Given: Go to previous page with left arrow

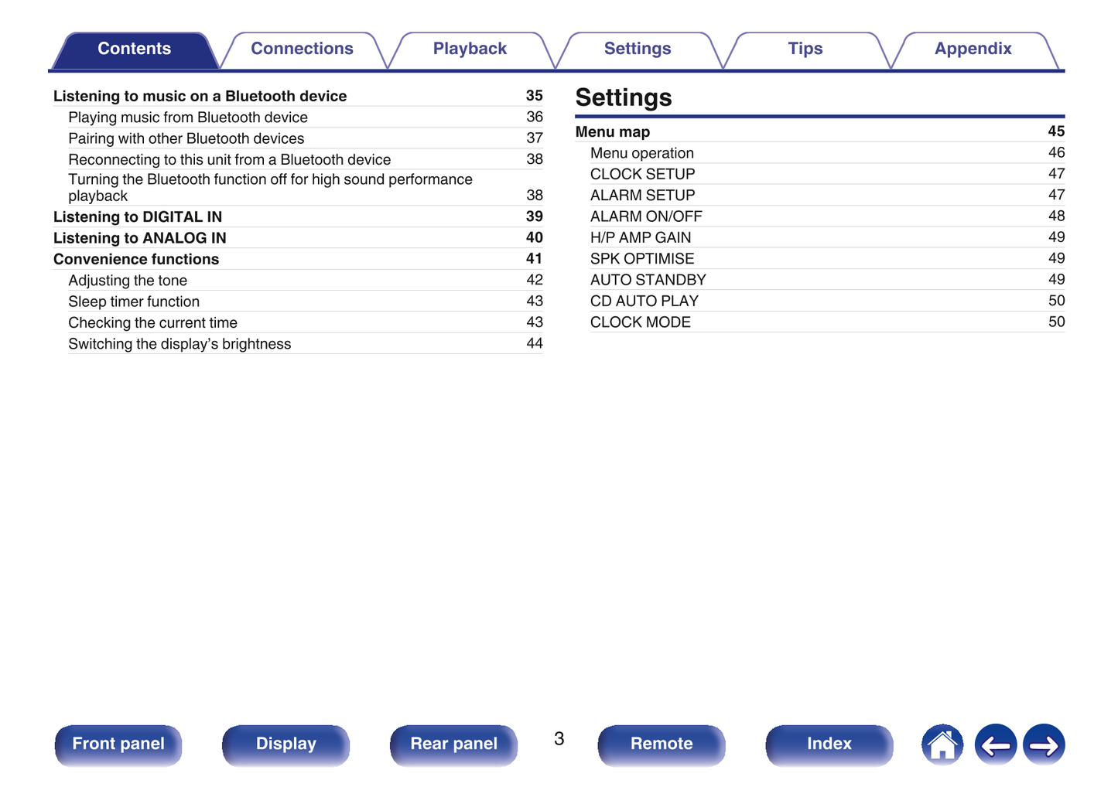Looking at the screenshot, I should (995, 744).
